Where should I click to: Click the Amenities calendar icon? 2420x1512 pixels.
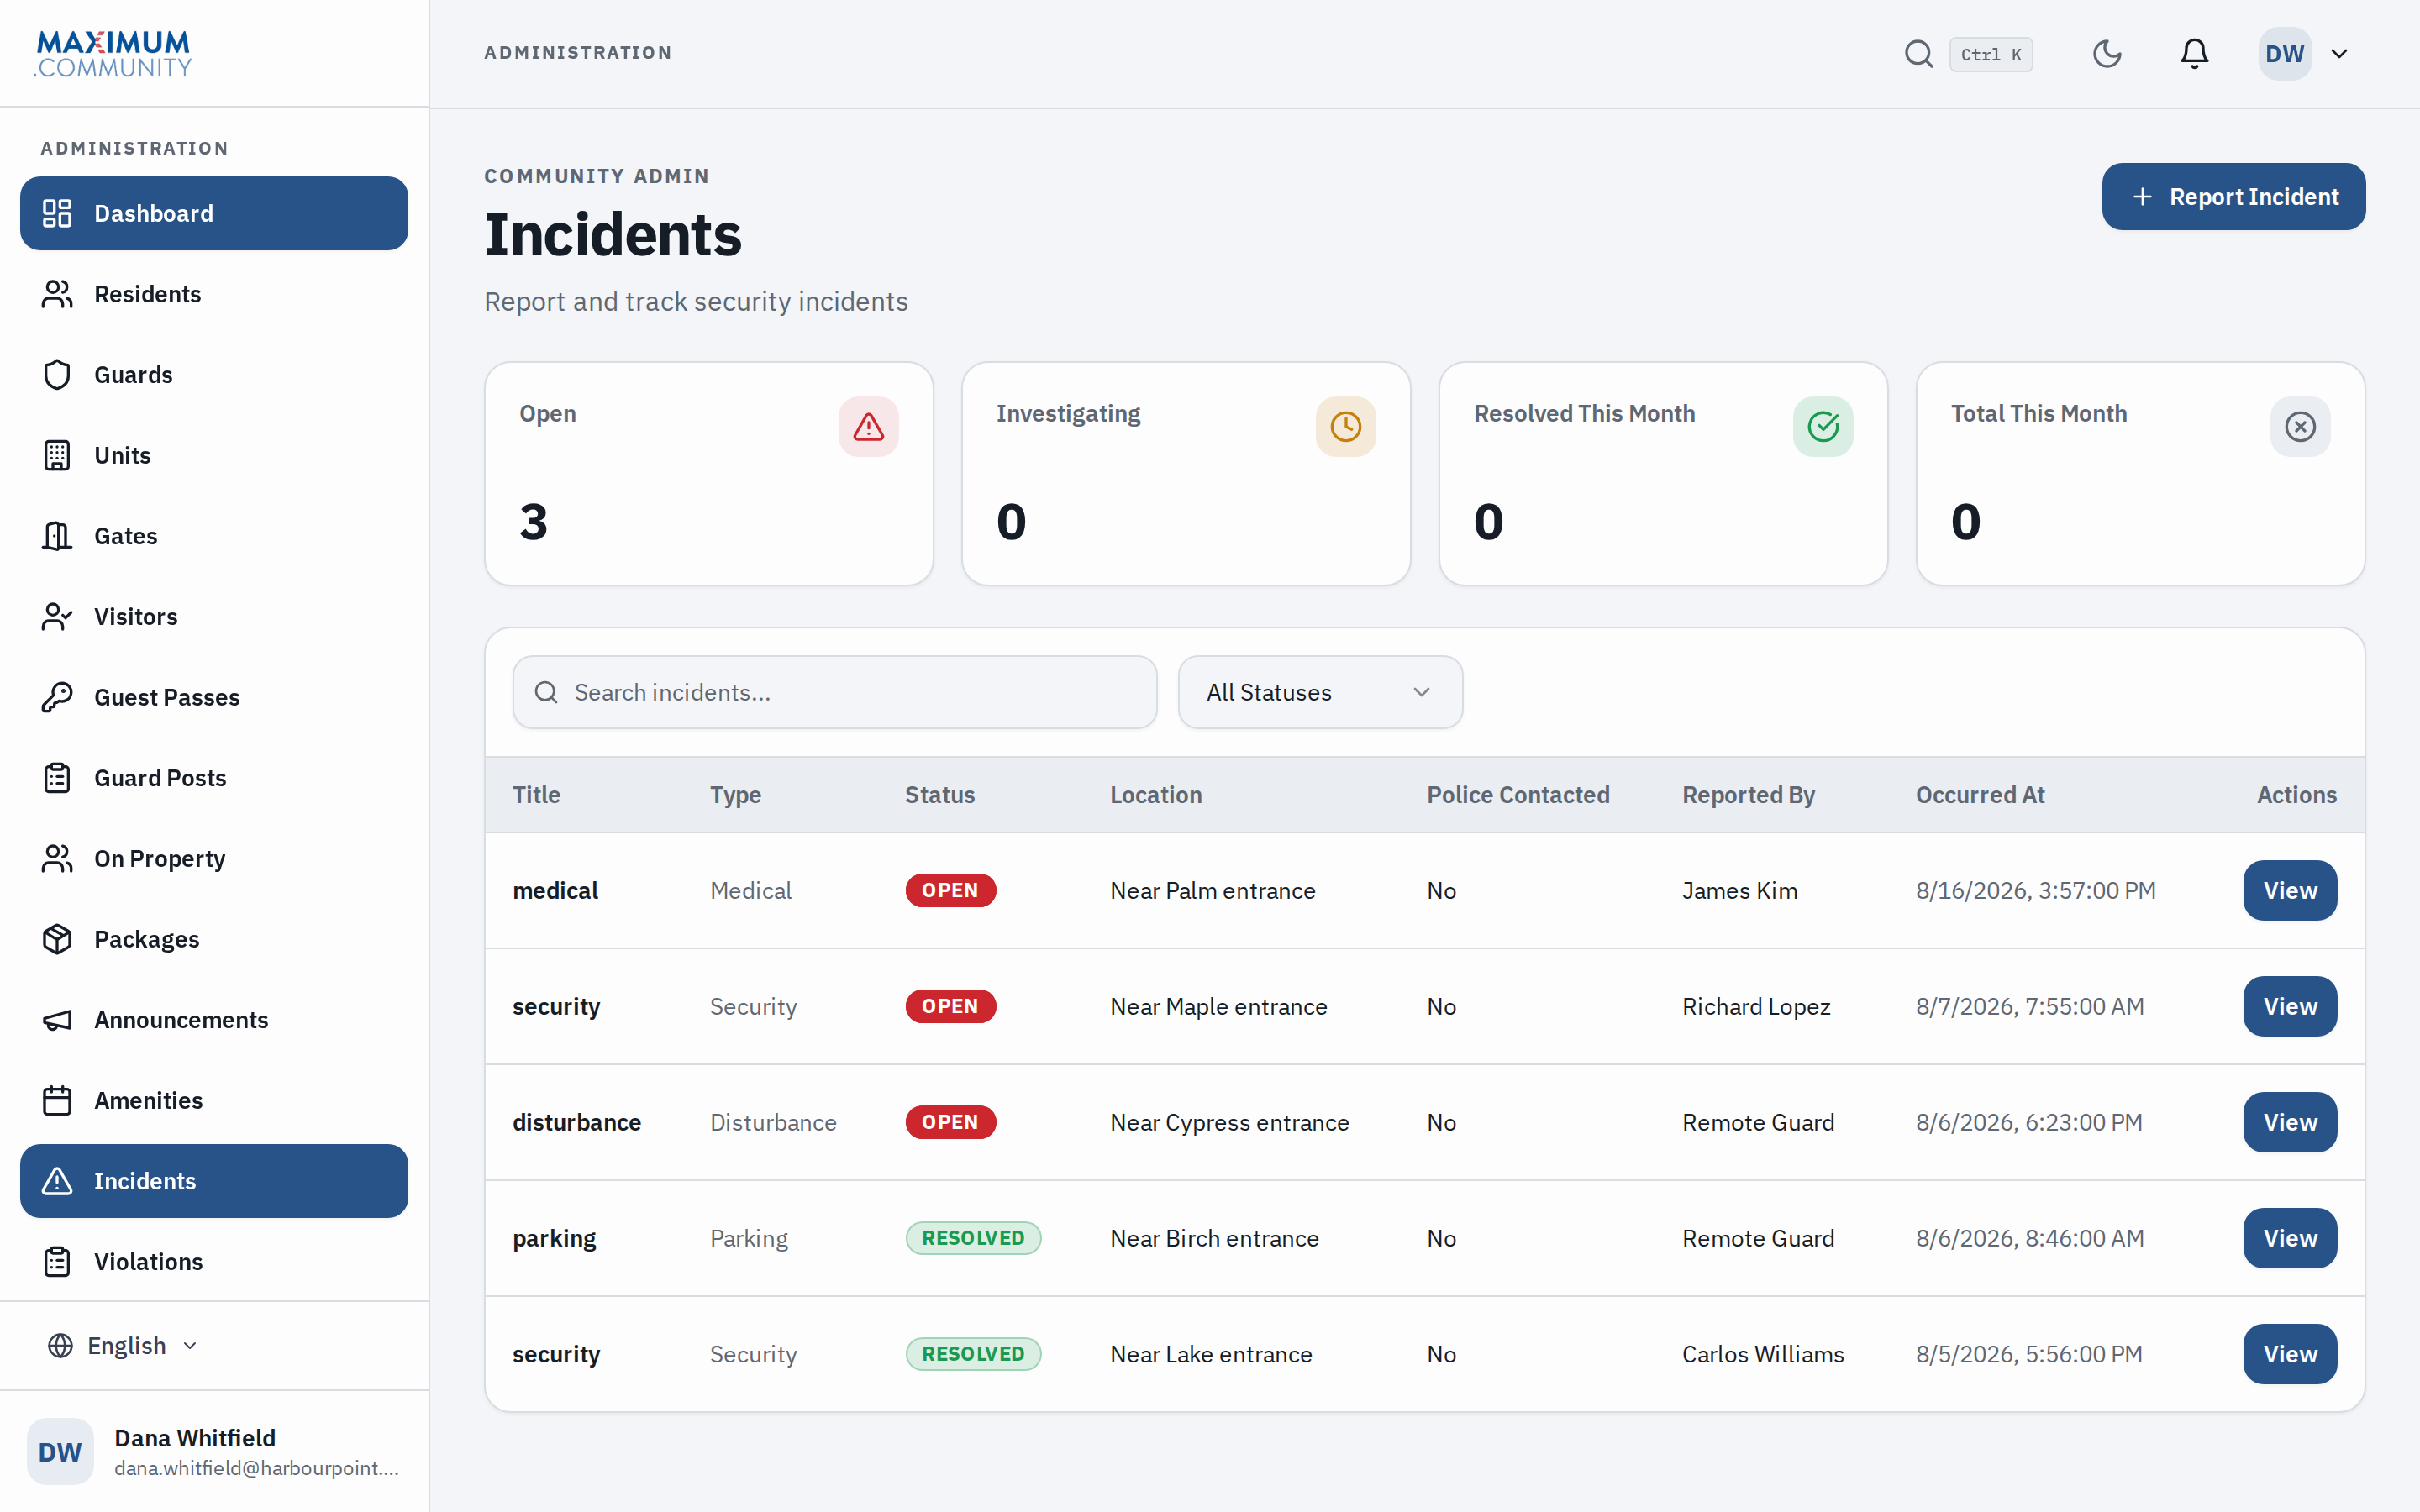(x=57, y=1101)
